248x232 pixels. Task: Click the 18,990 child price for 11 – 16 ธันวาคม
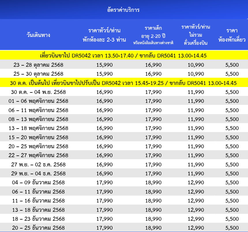pos(153,201)
